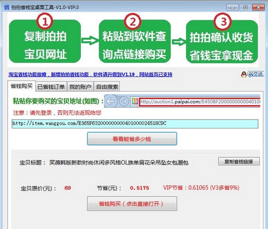Screen dimensions: 268x229
Task: Click the 宝贝原价(元) label
Action: pos(38,188)
